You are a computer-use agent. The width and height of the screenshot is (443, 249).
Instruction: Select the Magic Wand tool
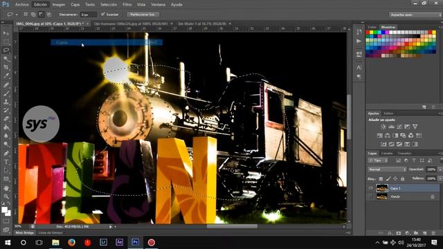pyautogui.click(x=6, y=59)
